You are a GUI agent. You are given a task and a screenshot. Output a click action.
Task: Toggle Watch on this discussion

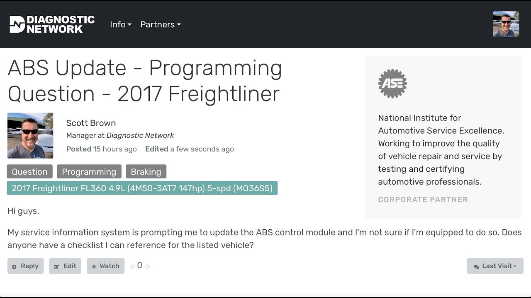(105, 266)
